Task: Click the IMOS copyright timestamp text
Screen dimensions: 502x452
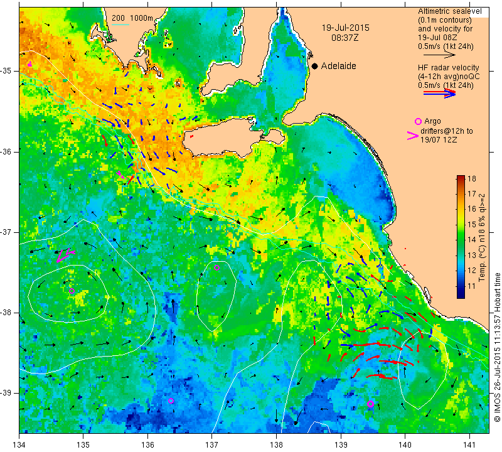Action: (x=497, y=347)
